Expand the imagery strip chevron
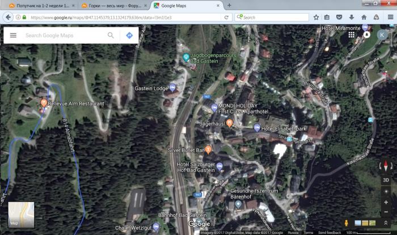397x235 pixels. pyautogui.click(x=386, y=223)
